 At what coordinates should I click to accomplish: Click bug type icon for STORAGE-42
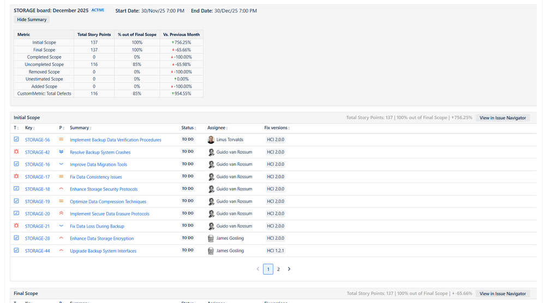click(16, 152)
